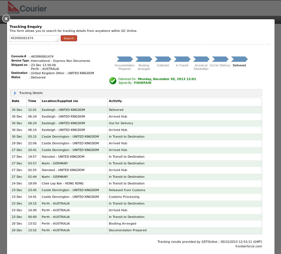Screen dimensions: 281x254
Task: Click the 'Booking Arranged' activity cell
Action: pos(123,223)
